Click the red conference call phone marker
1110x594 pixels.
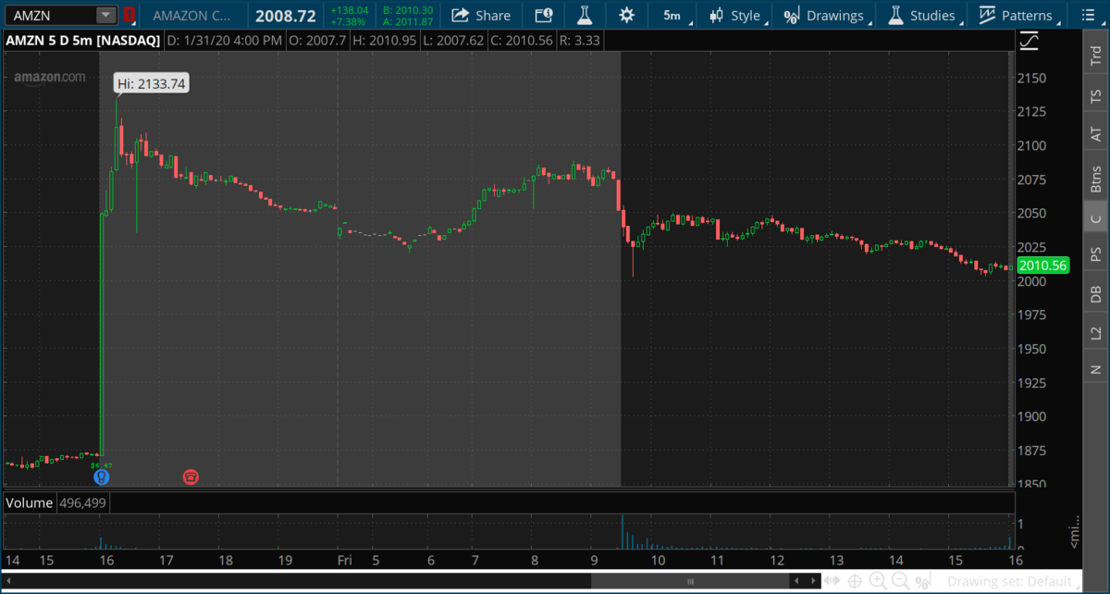click(191, 477)
